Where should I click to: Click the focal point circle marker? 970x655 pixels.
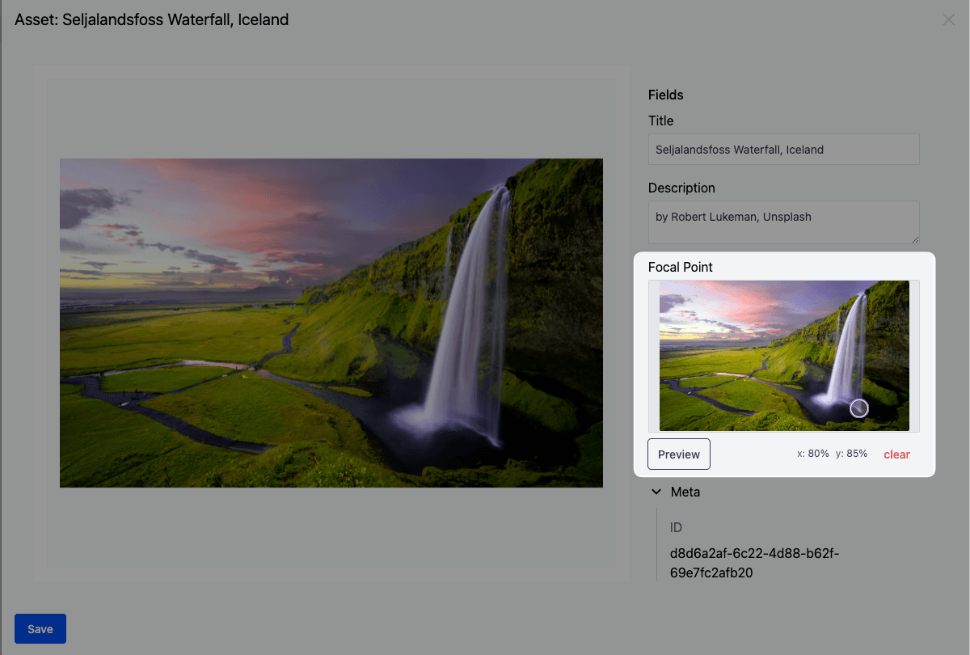coord(859,408)
